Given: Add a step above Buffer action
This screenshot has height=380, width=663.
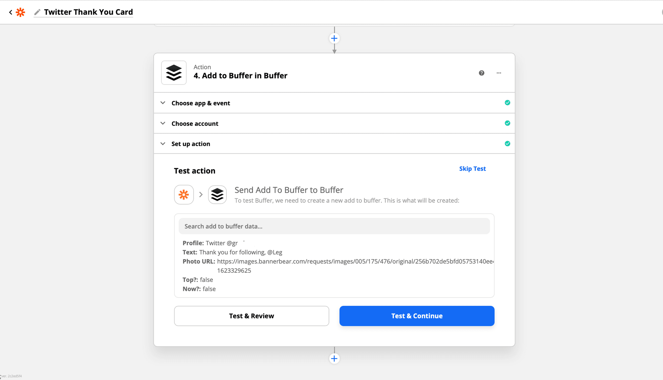Looking at the screenshot, I should [x=334, y=38].
